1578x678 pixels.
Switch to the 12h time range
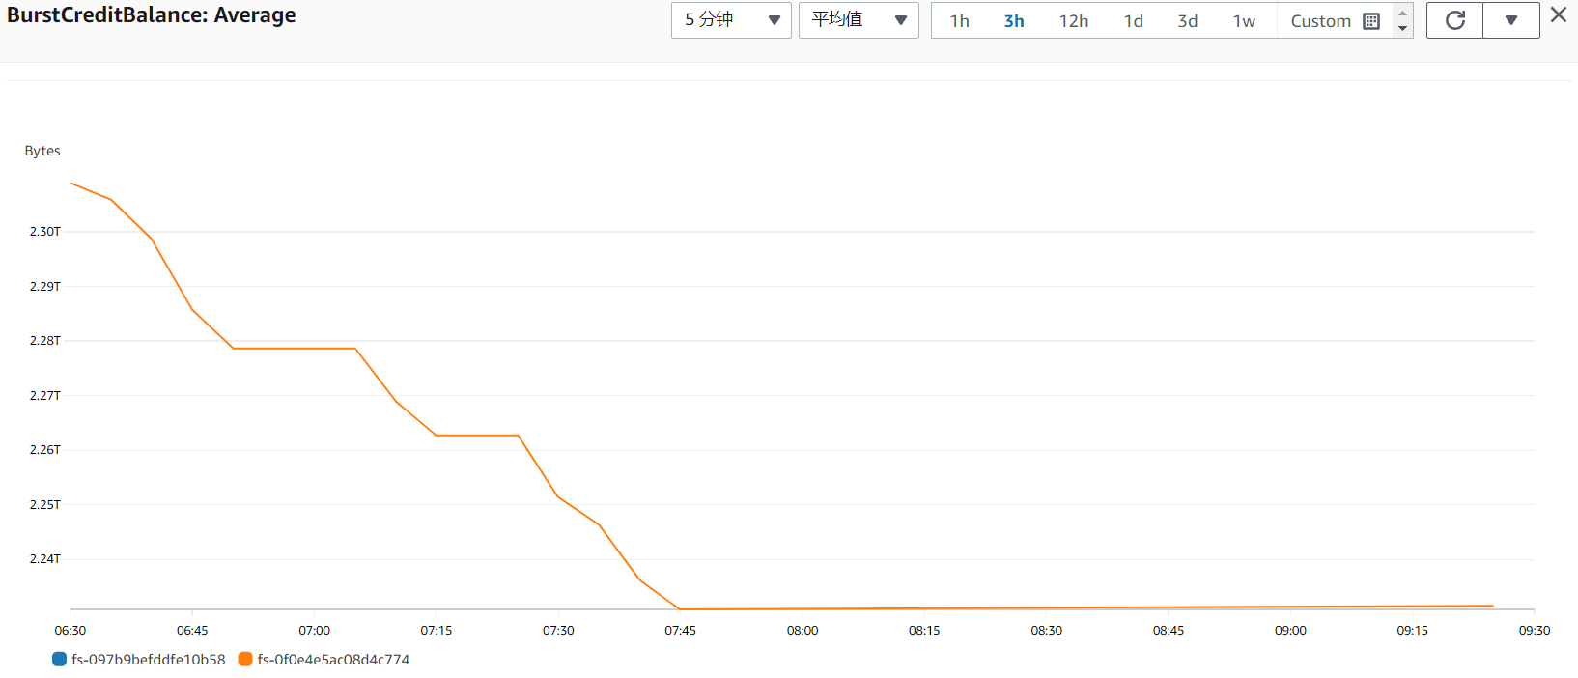pyautogui.click(x=1074, y=21)
